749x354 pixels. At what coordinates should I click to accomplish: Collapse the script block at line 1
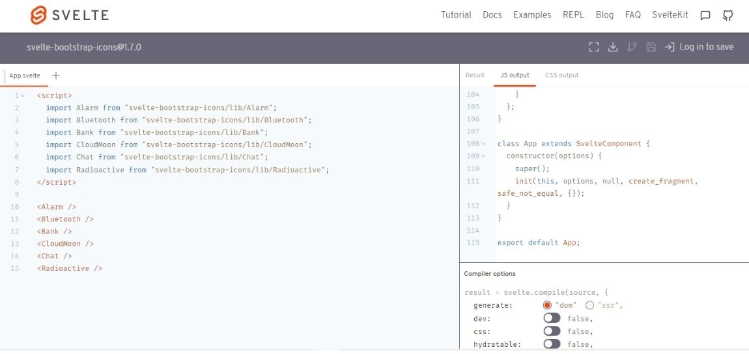pyautogui.click(x=23, y=96)
